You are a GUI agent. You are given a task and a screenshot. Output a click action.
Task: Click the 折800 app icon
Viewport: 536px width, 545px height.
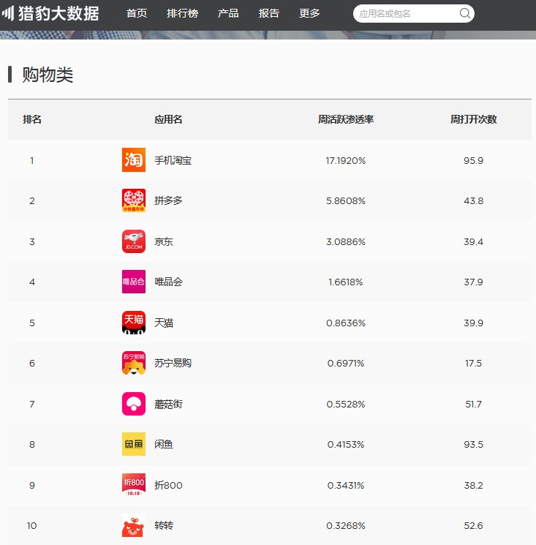134,485
